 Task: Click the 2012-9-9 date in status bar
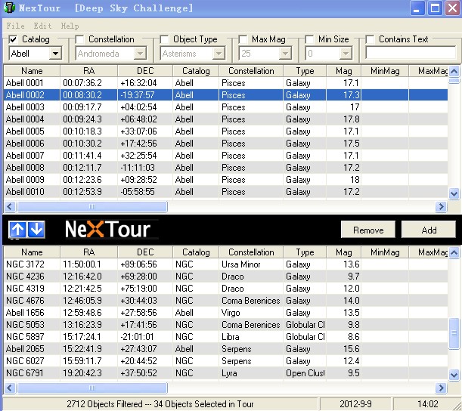[355, 404]
